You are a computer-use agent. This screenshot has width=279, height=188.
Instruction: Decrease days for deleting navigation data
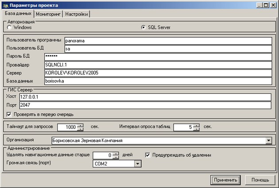(116, 157)
